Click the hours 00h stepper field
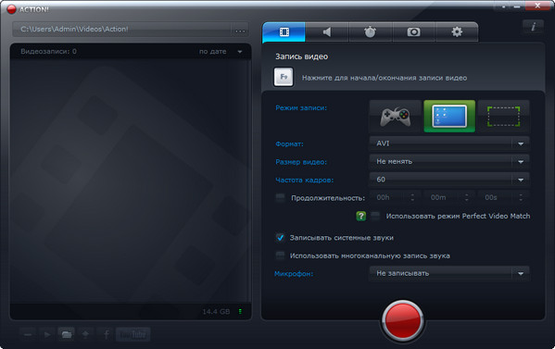555x349 pixels. pos(395,198)
